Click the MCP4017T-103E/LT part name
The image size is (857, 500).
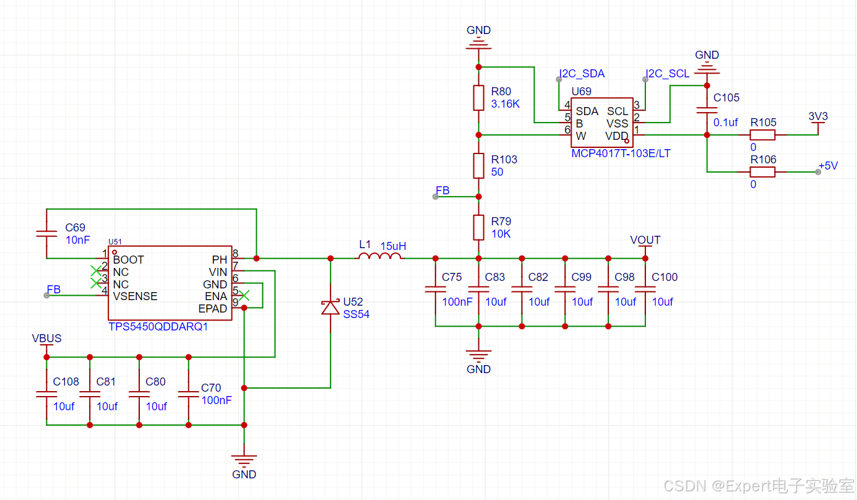click(x=621, y=153)
